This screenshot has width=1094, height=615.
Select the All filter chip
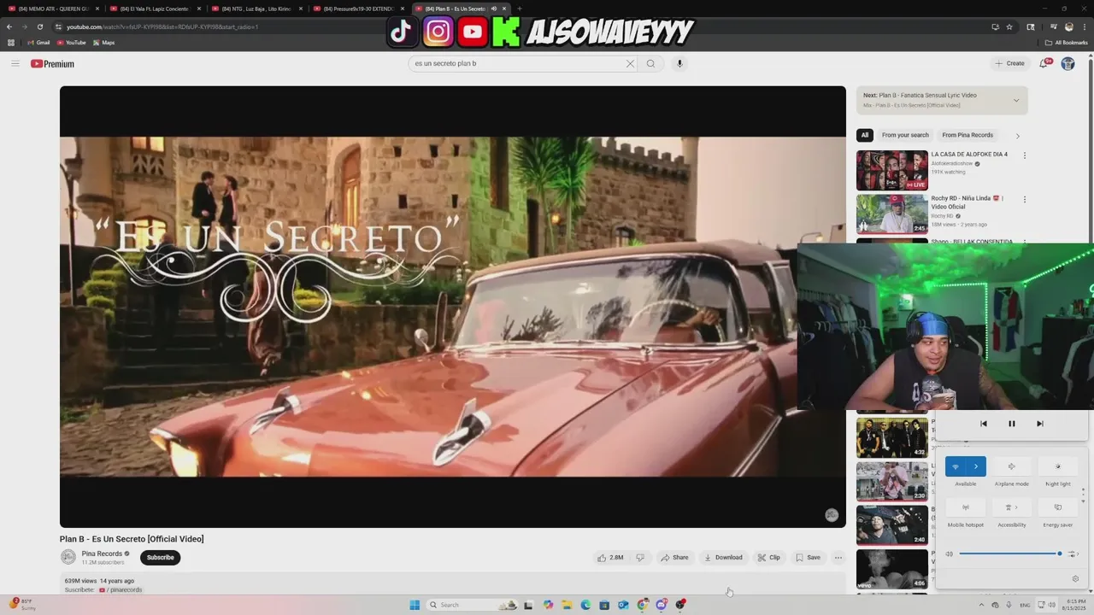[865, 135]
